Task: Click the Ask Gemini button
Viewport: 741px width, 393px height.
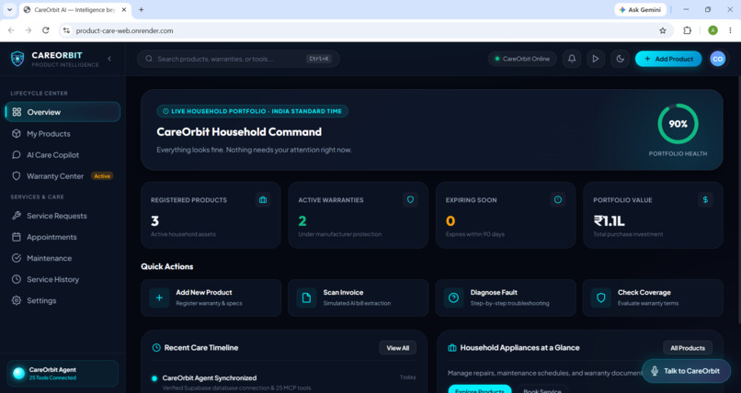Action: click(x=641, y=9)
